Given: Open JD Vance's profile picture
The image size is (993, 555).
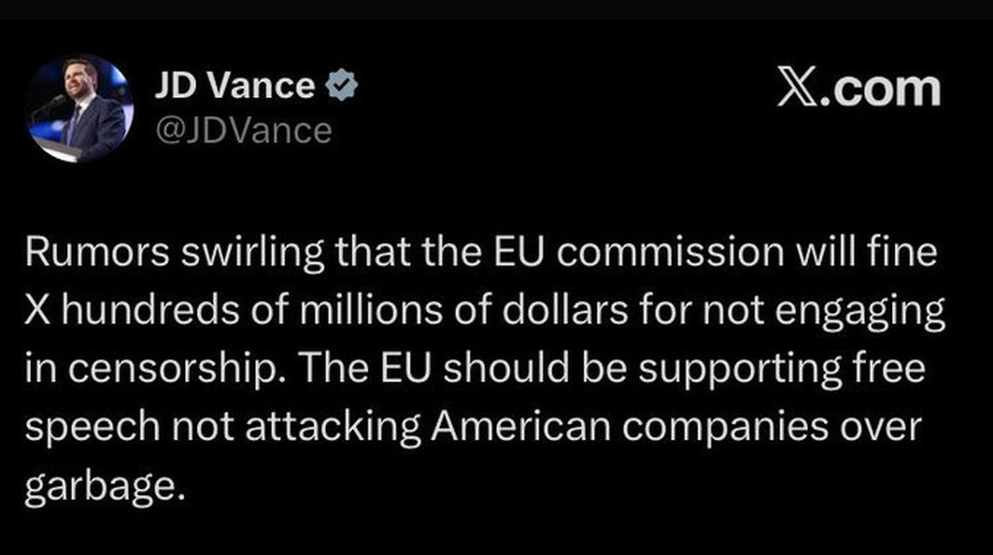Looking at the screenshot, I should (x=79, y=108).
